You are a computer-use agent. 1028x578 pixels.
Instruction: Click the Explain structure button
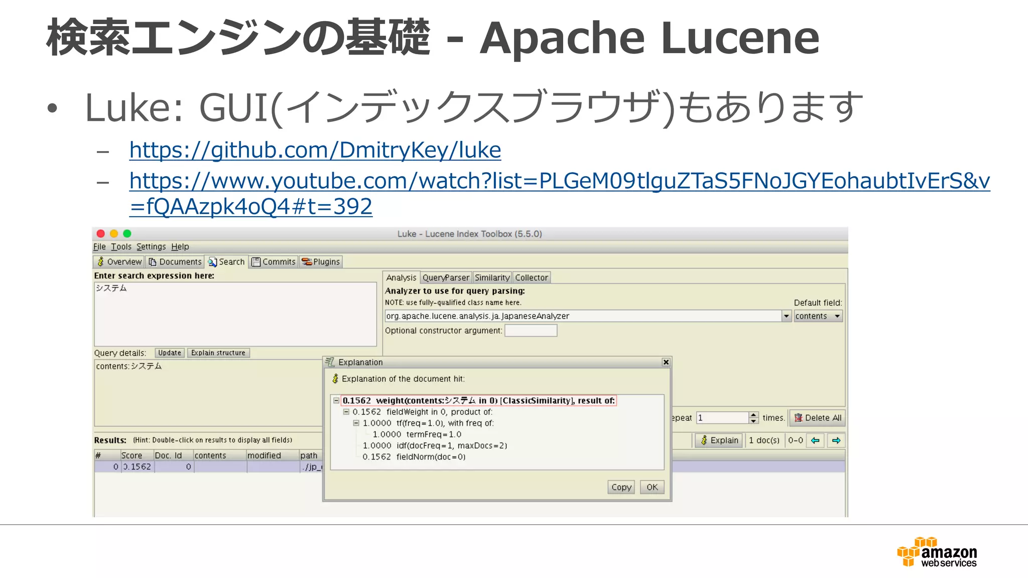click(x=218, y=353)
